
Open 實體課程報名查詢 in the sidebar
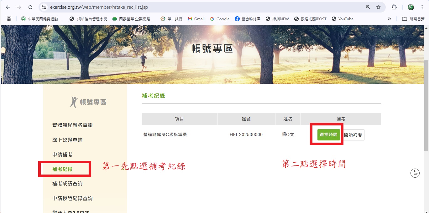[x=72, y=125]
